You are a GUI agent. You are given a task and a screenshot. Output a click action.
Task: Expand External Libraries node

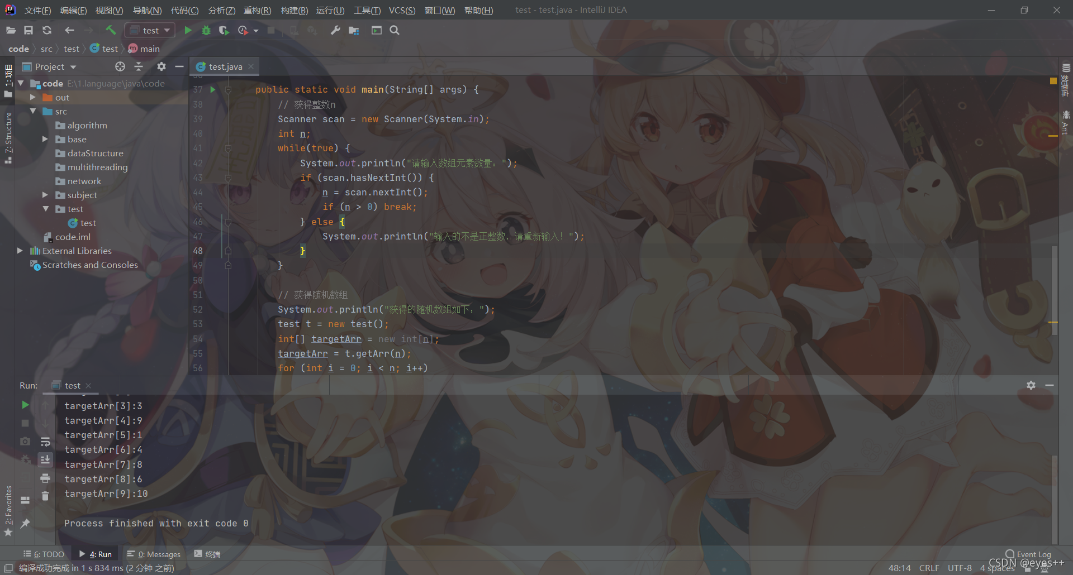tap(20, 251)
